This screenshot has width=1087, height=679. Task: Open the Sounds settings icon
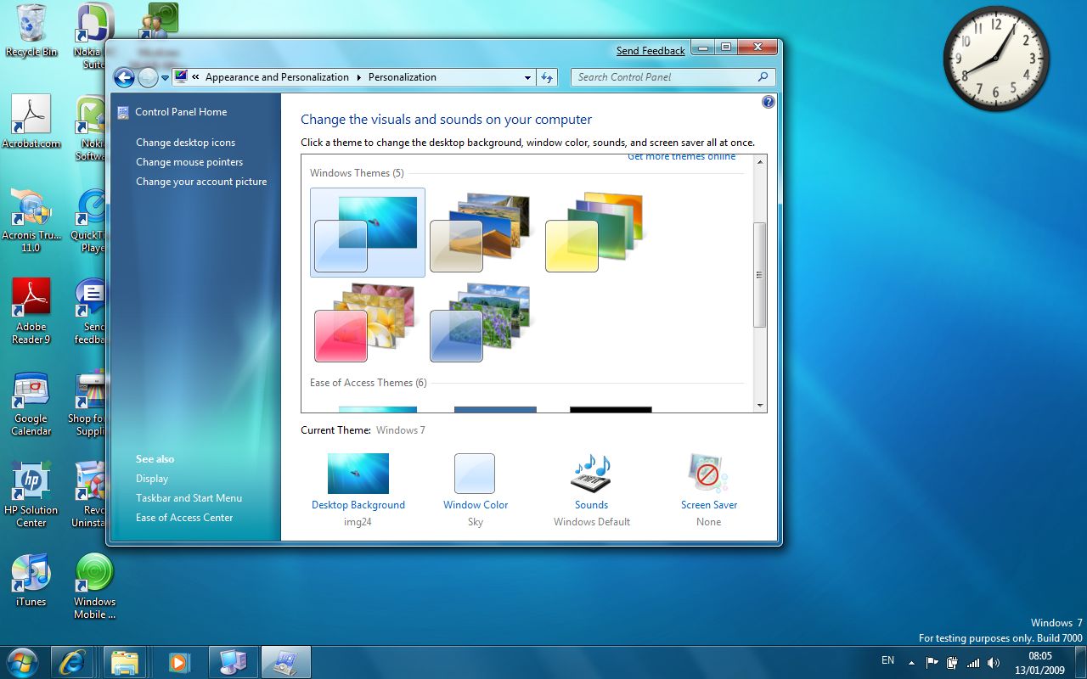590,473
